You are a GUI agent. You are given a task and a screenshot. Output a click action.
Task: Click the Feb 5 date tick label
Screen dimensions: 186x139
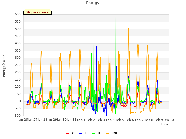[x=120, y=120]
